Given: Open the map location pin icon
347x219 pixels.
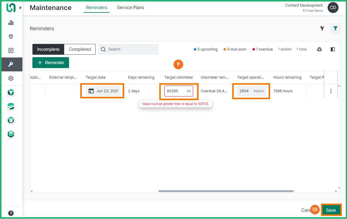Looking at the screenshot, I should pyautogui.click(x=11, y=37).
